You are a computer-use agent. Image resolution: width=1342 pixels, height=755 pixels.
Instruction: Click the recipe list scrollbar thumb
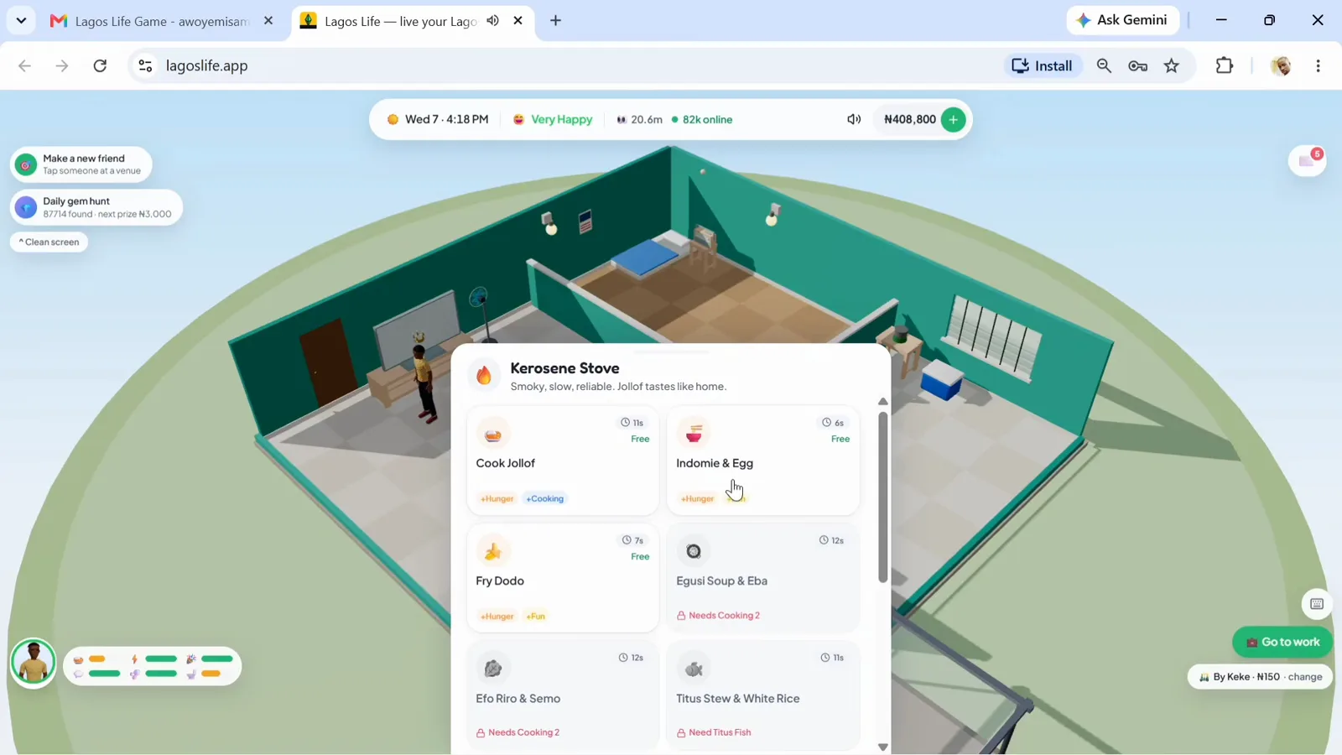(882, 497)
